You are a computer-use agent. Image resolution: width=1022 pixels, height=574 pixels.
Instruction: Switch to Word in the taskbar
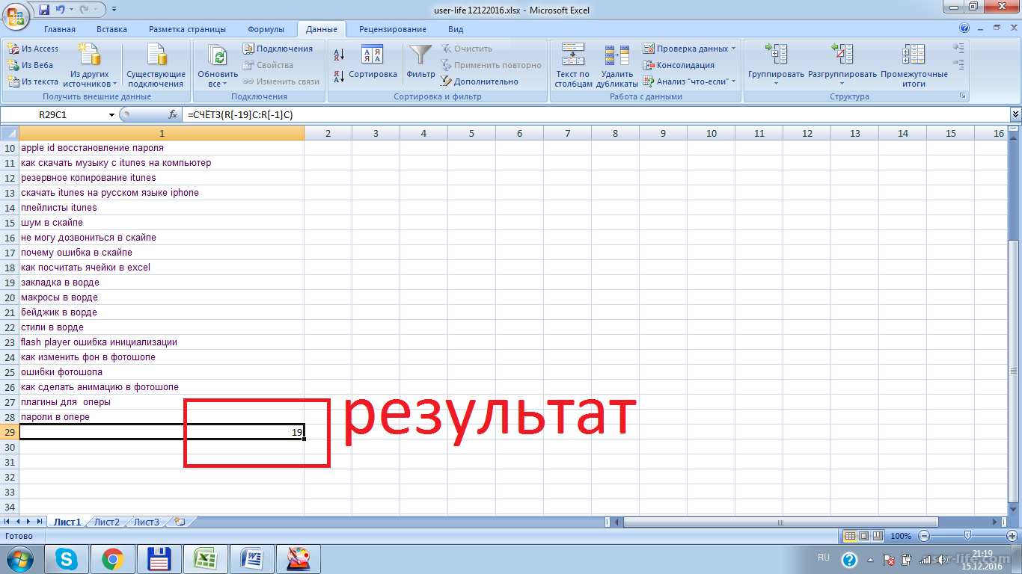tap(252, 558)
